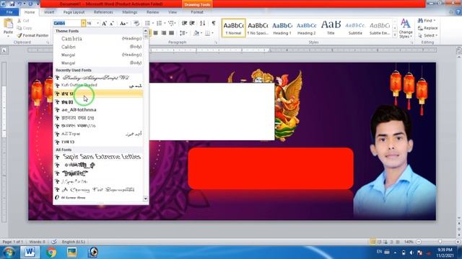Click the Undo icon in Quick Access Toolbar
Image resolution: width=462 pixels, height=259 pixels.
[x=19, y=4]
